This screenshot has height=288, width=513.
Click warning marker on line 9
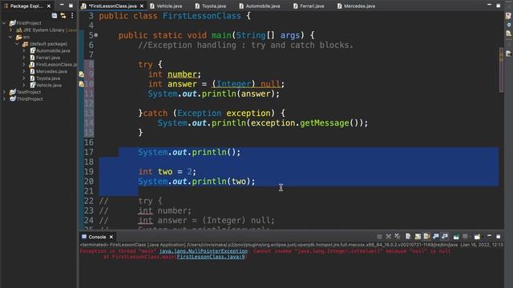tap(82, 74)
